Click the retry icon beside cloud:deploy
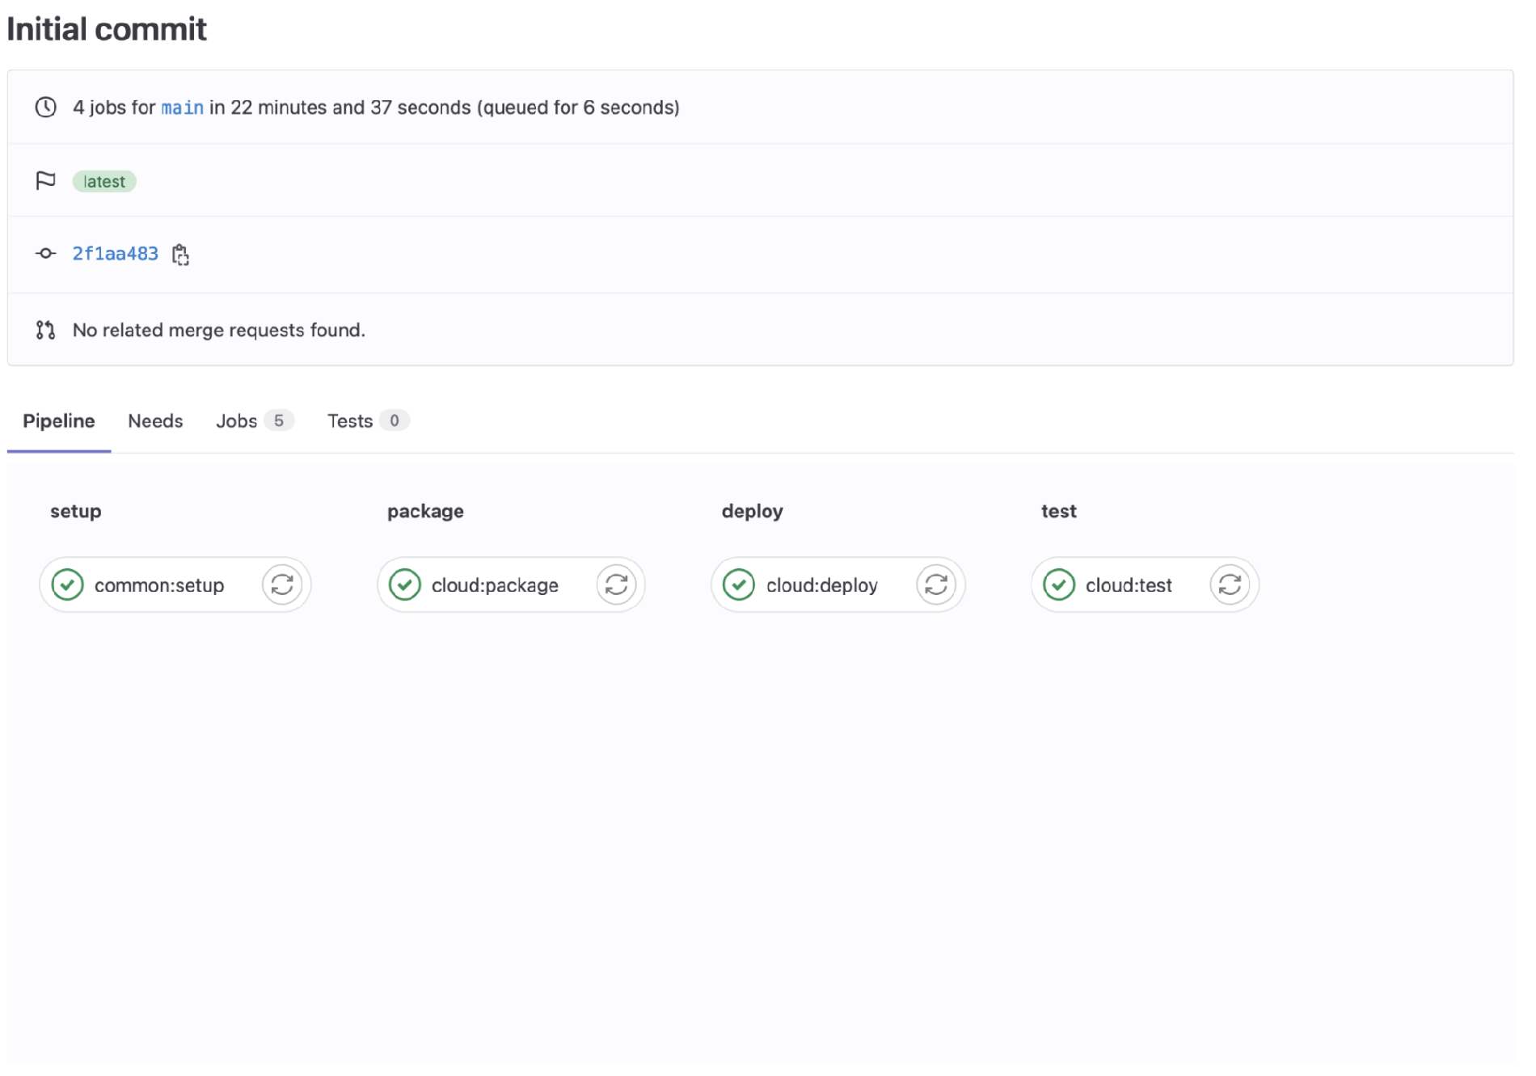 pyautogui.click(x=936, y=584)
